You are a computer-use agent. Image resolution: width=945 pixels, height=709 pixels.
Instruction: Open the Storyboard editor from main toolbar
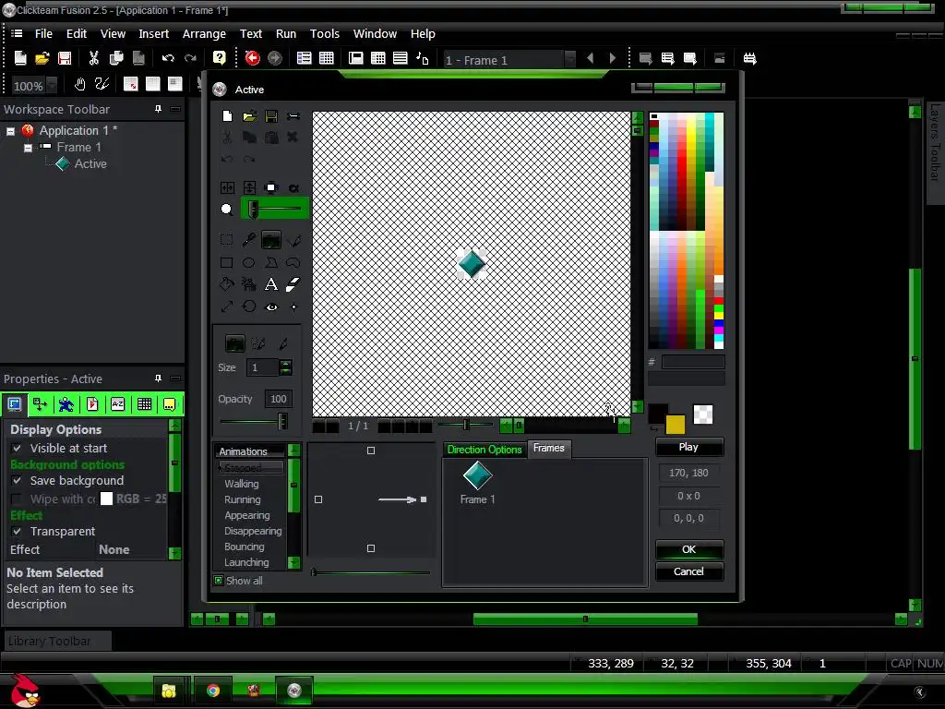tap(305, 58)
